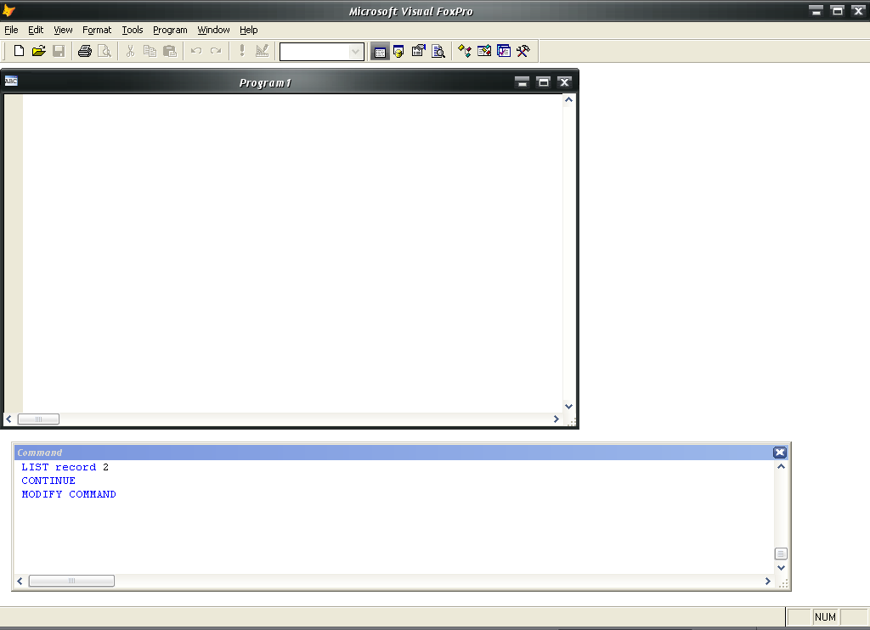Minimize the Microsoft Visual FoxPro window
Image resolution: width=870 pixels, height=630 pixels.
816,10
